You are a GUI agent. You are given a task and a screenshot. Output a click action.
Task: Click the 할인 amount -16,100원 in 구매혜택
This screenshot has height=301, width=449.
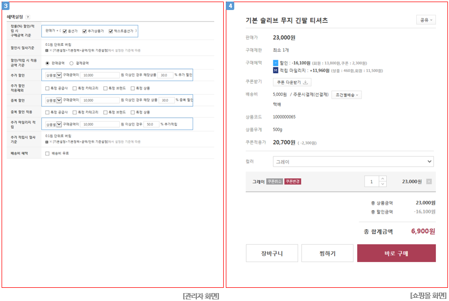301,63
